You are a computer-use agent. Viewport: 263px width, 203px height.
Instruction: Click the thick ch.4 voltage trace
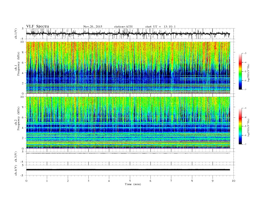[x=128, y=170]
